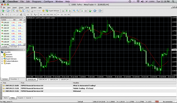
Task: Select the Fibonacci Retracement tool
Action: coord(24,14)
